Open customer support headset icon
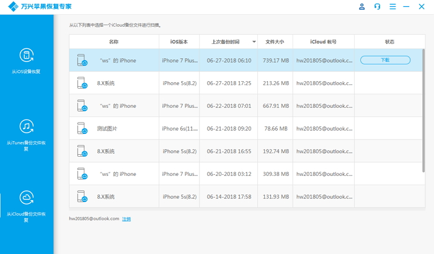This screenshot has width=434, height=254. click(x=377, y=6)
